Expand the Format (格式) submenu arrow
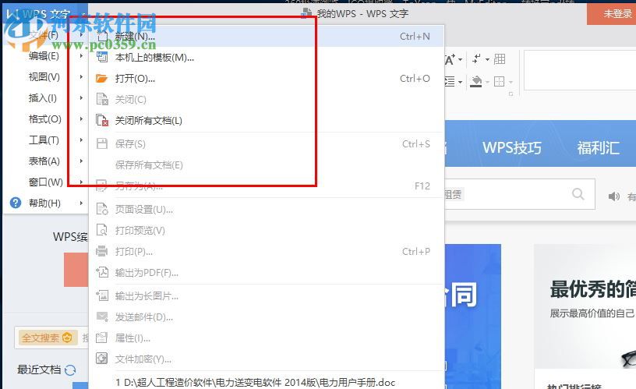The height and width of the screenshot is (389, 636). [81, 118]
